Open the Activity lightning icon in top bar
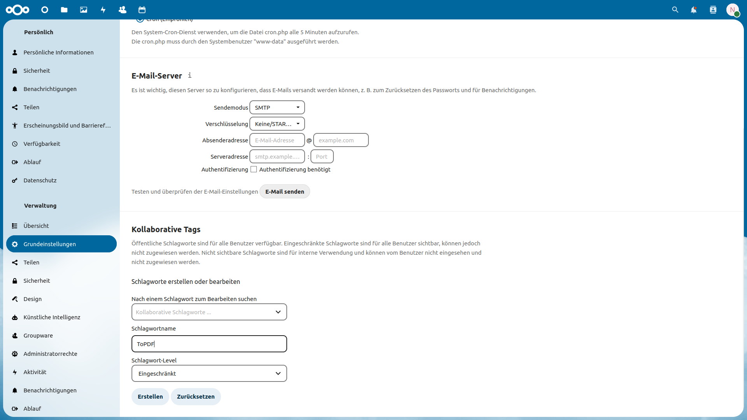The width and height of the screenshot is (747, 420). [103, 10]
